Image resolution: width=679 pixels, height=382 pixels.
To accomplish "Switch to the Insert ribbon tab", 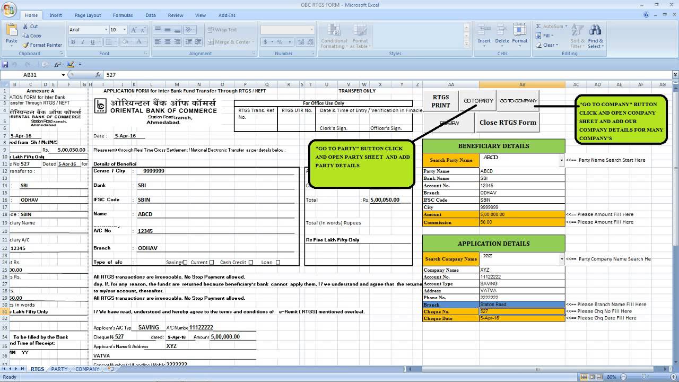I will coord(56,15).
